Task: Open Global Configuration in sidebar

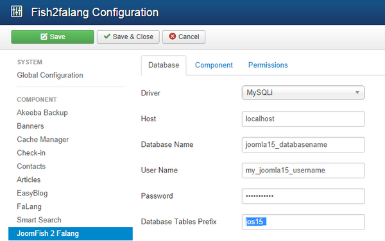Action: tap(50, 75)
